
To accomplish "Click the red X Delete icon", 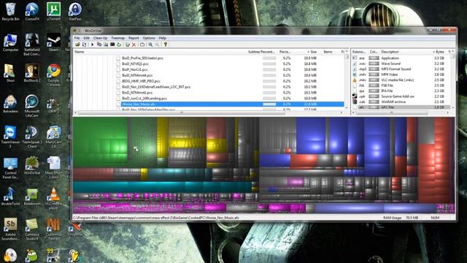I will click(134, 45).
